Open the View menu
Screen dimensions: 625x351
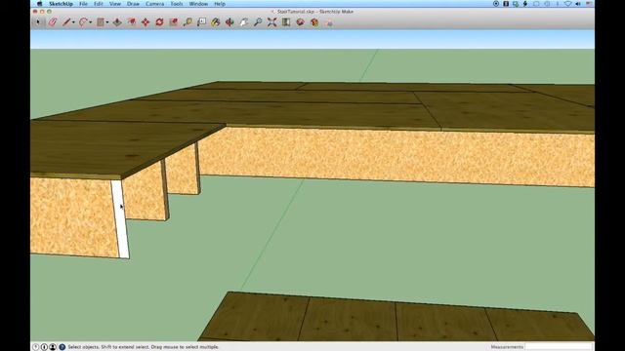115,4
